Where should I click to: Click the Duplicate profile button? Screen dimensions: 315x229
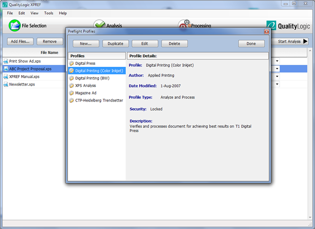point(116,44)
